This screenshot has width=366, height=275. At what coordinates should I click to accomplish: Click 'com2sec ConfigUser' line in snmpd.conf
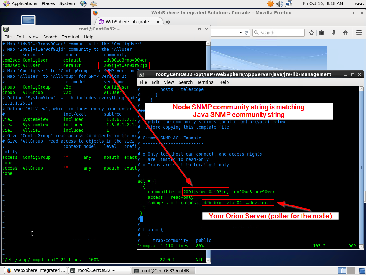tap(75, 60)
